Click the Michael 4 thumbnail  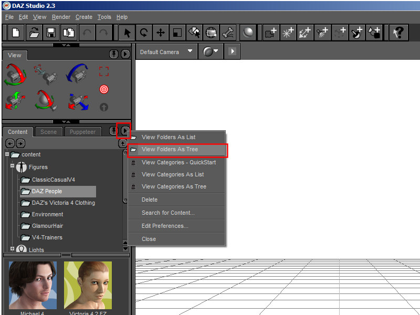click(33, 286)
